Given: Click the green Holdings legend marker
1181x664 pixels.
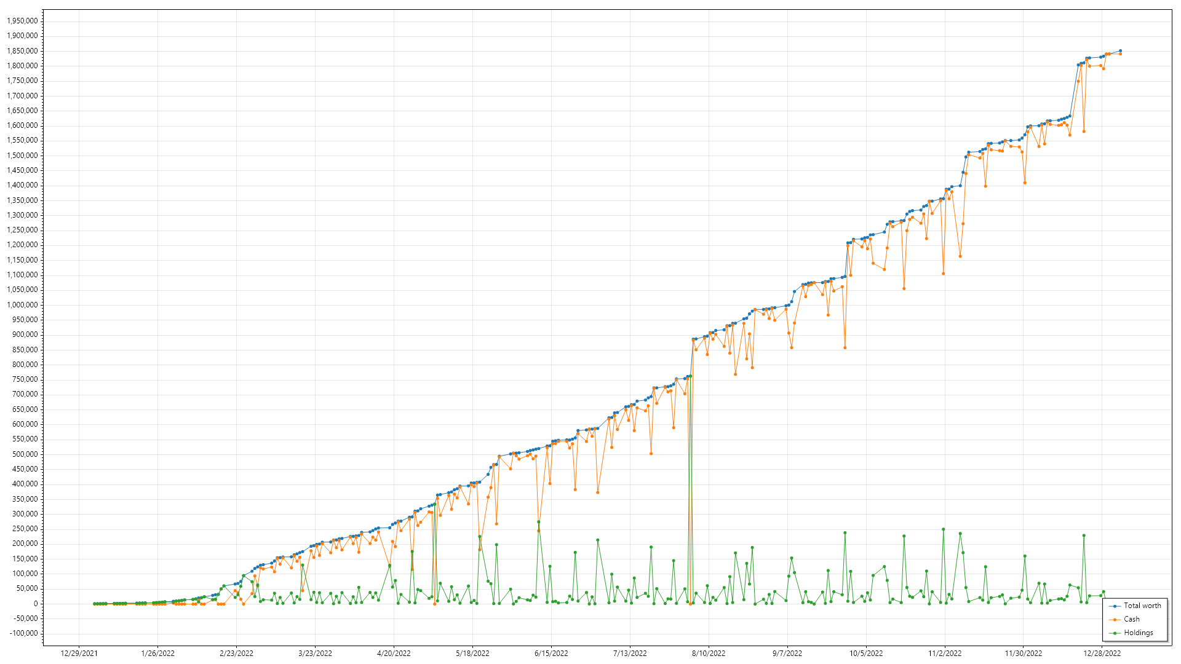Looking at the screenshot, I should pos(1115,633).
